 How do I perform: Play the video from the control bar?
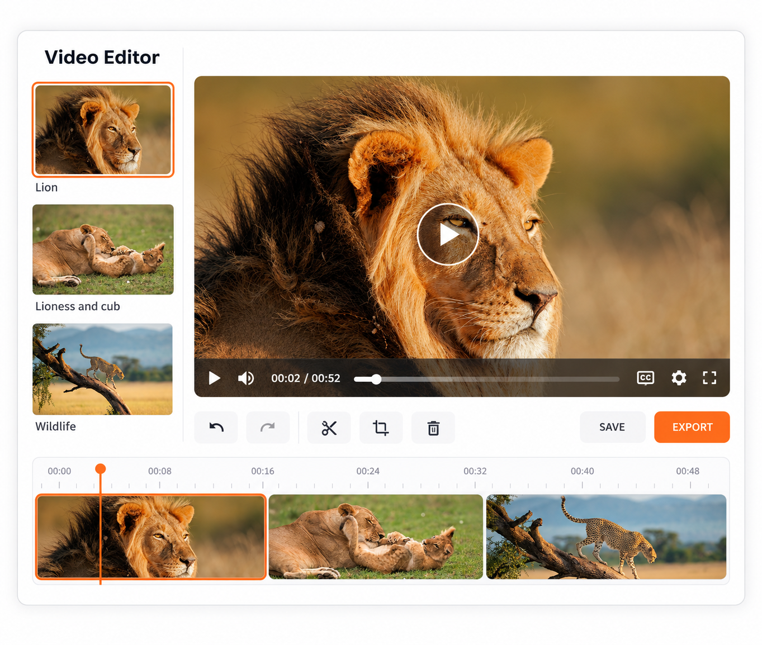[214, 378]
